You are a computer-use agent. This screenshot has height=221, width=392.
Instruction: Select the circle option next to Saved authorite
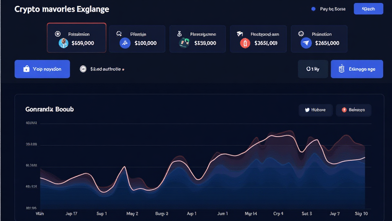pos(83,69)
